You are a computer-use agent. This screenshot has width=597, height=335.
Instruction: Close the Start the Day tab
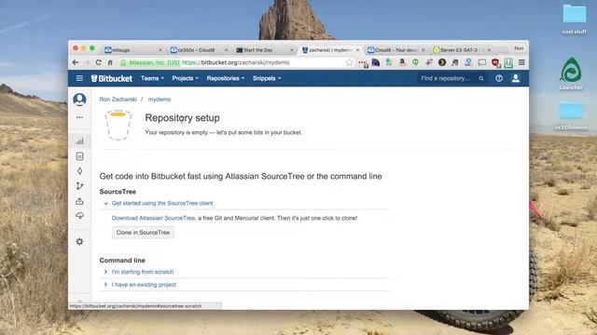pyautogui.click(x=292, y=50)
